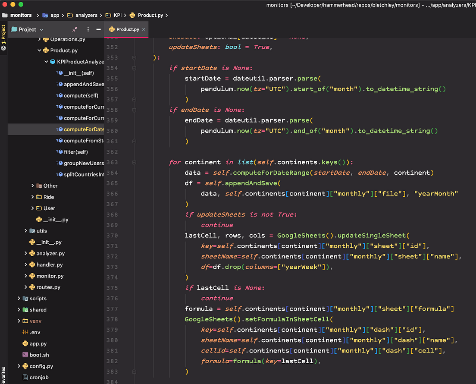Click 'monitors' in the breadcrumb path

[20, 15]
